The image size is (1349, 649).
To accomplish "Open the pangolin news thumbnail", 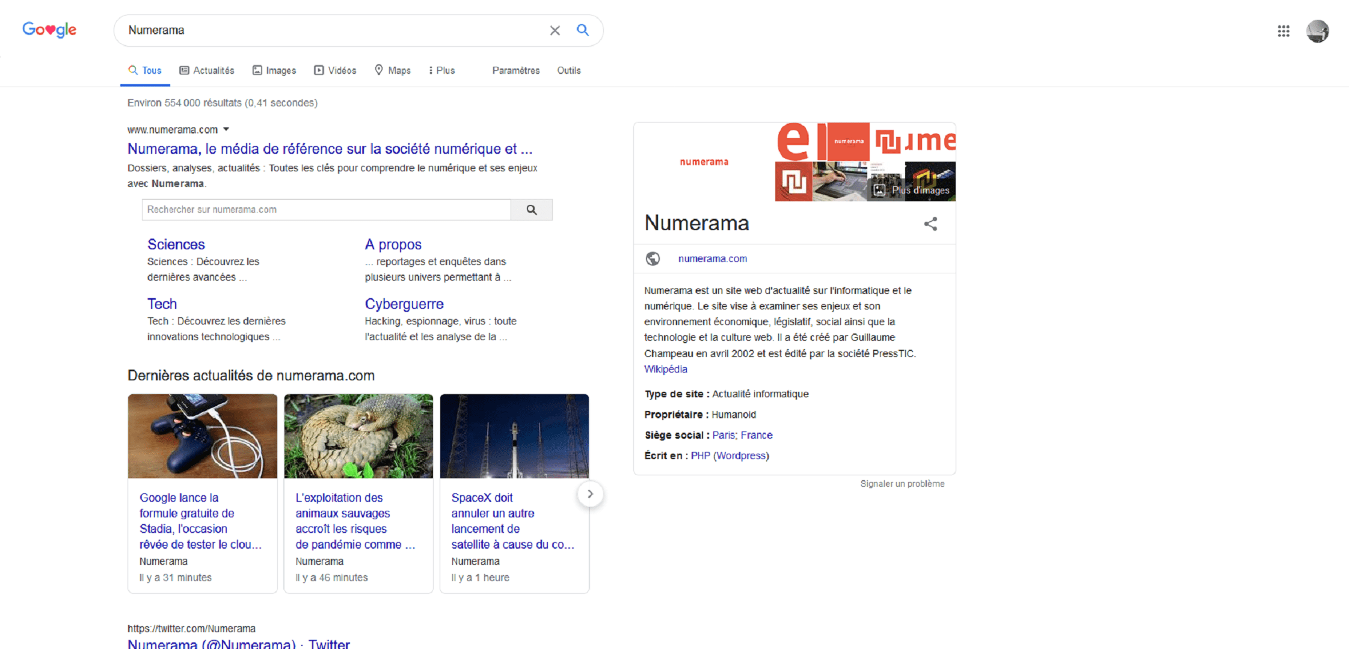I will (358, 436).
